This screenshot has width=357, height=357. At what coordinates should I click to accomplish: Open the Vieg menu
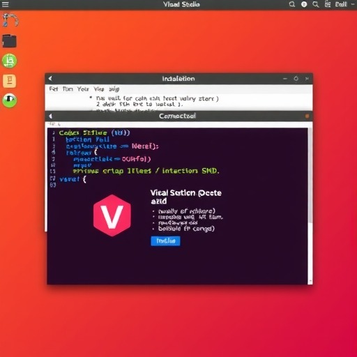tap(99, 89)
